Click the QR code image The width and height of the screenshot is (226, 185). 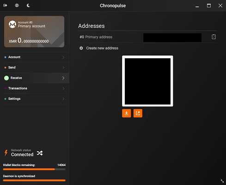(147, 81)
